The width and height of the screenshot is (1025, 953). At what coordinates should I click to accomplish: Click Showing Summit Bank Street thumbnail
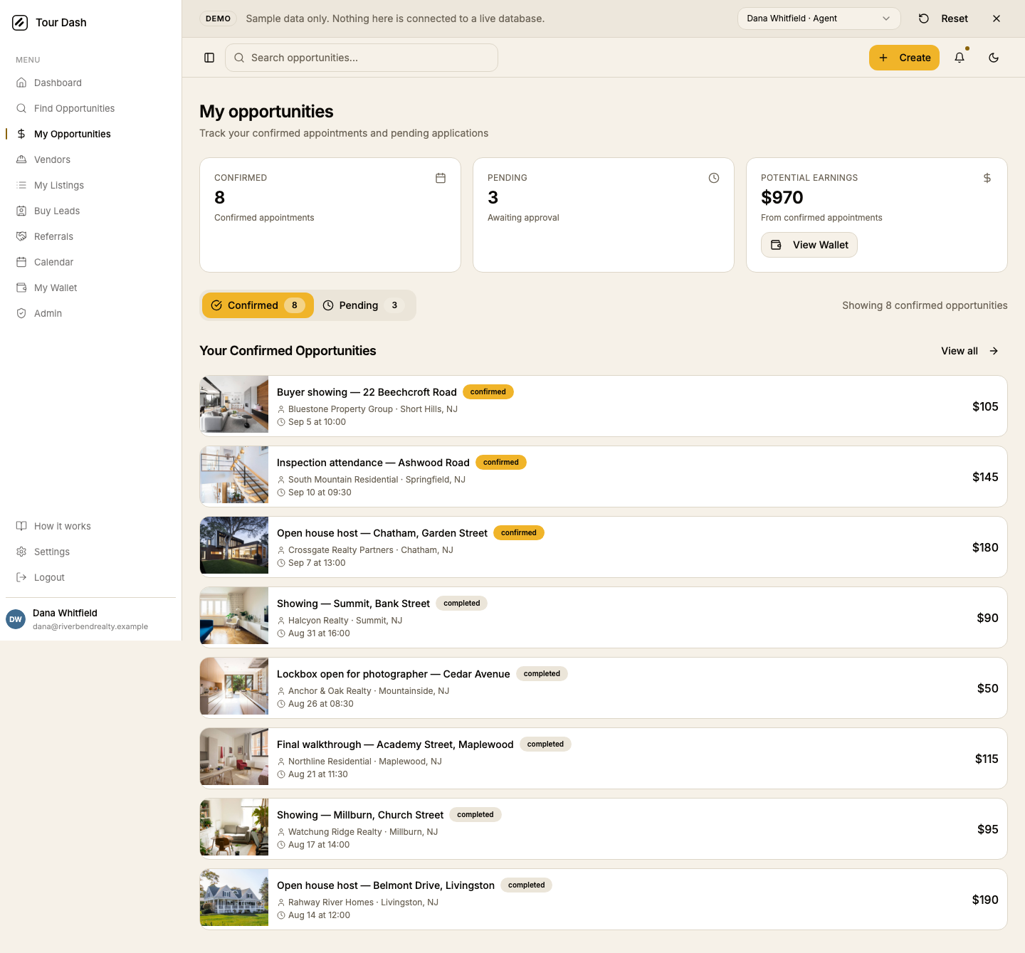tap(234, 617)
